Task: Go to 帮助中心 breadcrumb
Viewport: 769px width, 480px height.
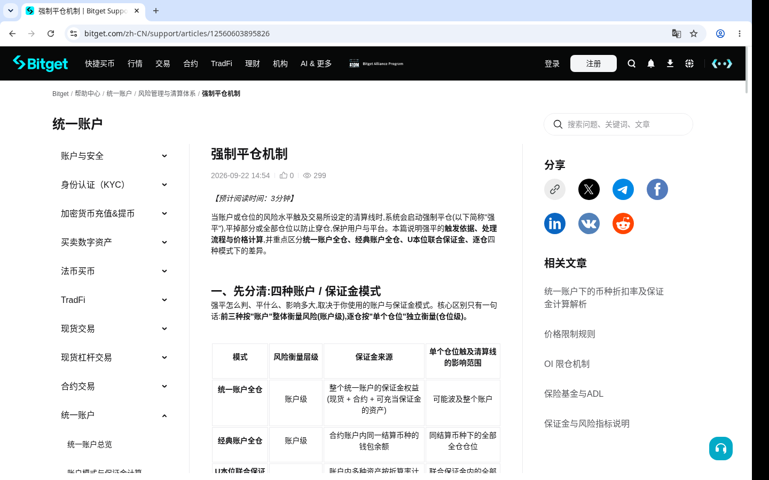Action: click(88, 93)
